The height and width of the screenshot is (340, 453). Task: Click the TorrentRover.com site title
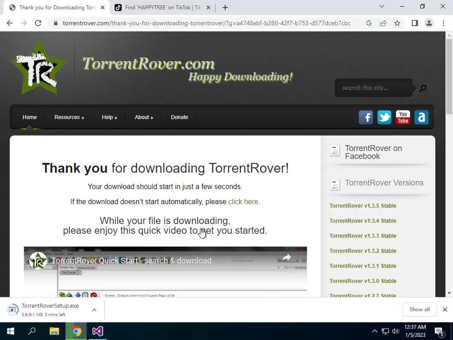coord(149,64)
